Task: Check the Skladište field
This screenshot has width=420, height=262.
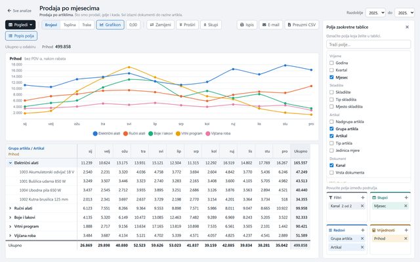Action: click(331, 92)
